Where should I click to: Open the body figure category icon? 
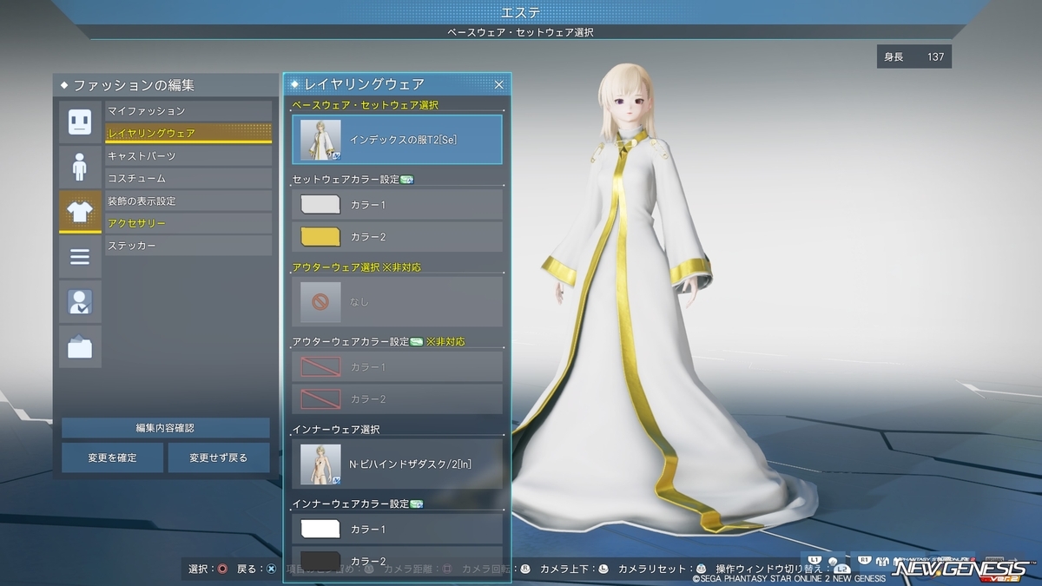[80, 167]
